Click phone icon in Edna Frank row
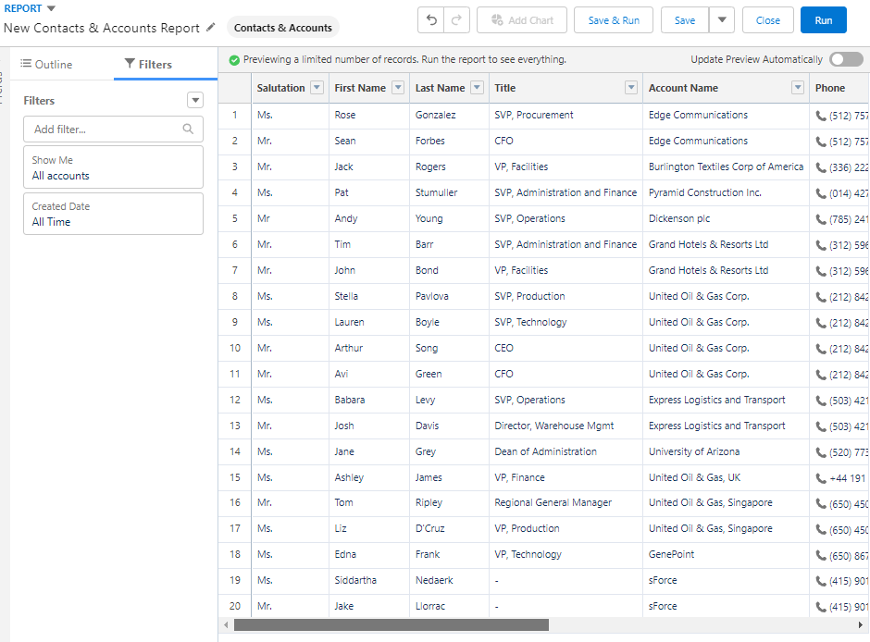The image size is (870, 642). [821, 555]
